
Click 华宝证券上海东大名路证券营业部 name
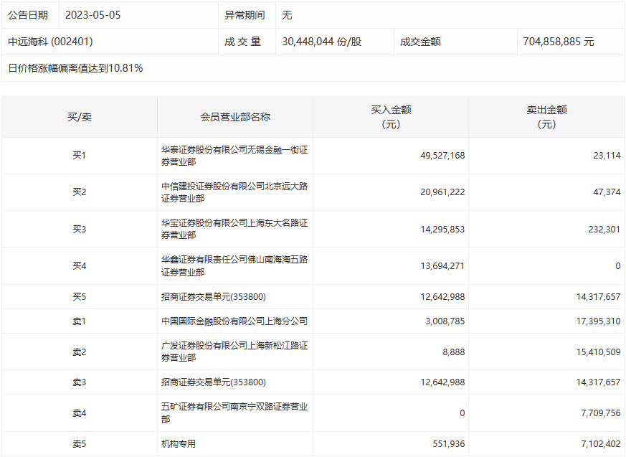(234, 229)
